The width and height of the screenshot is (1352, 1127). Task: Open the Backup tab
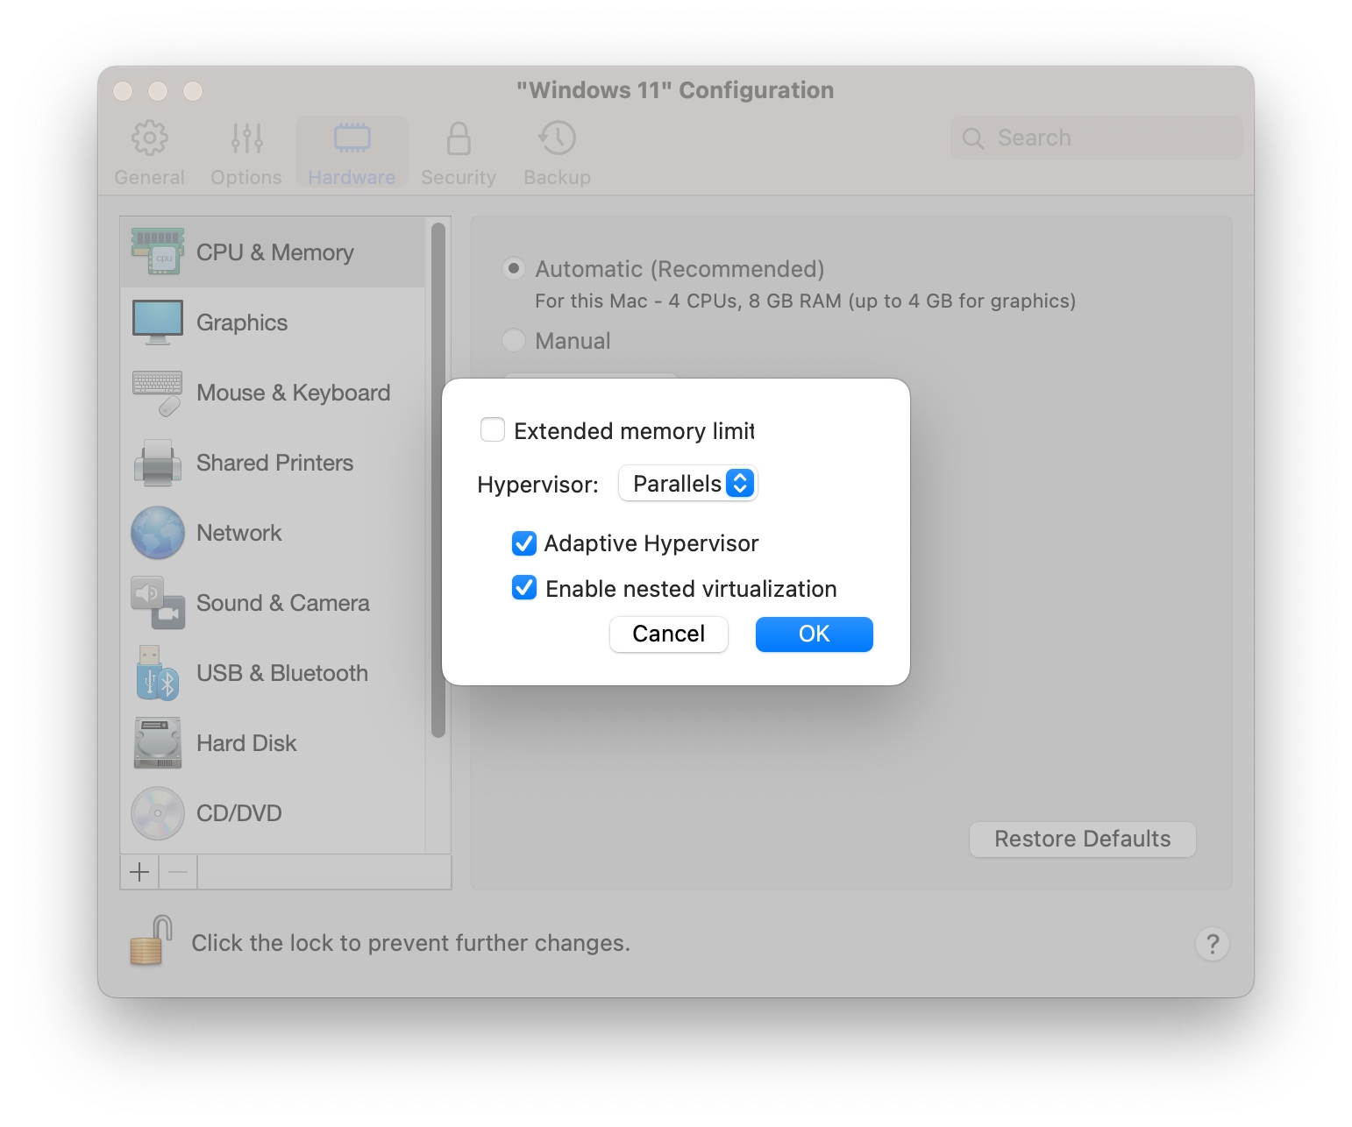(557, 153)
